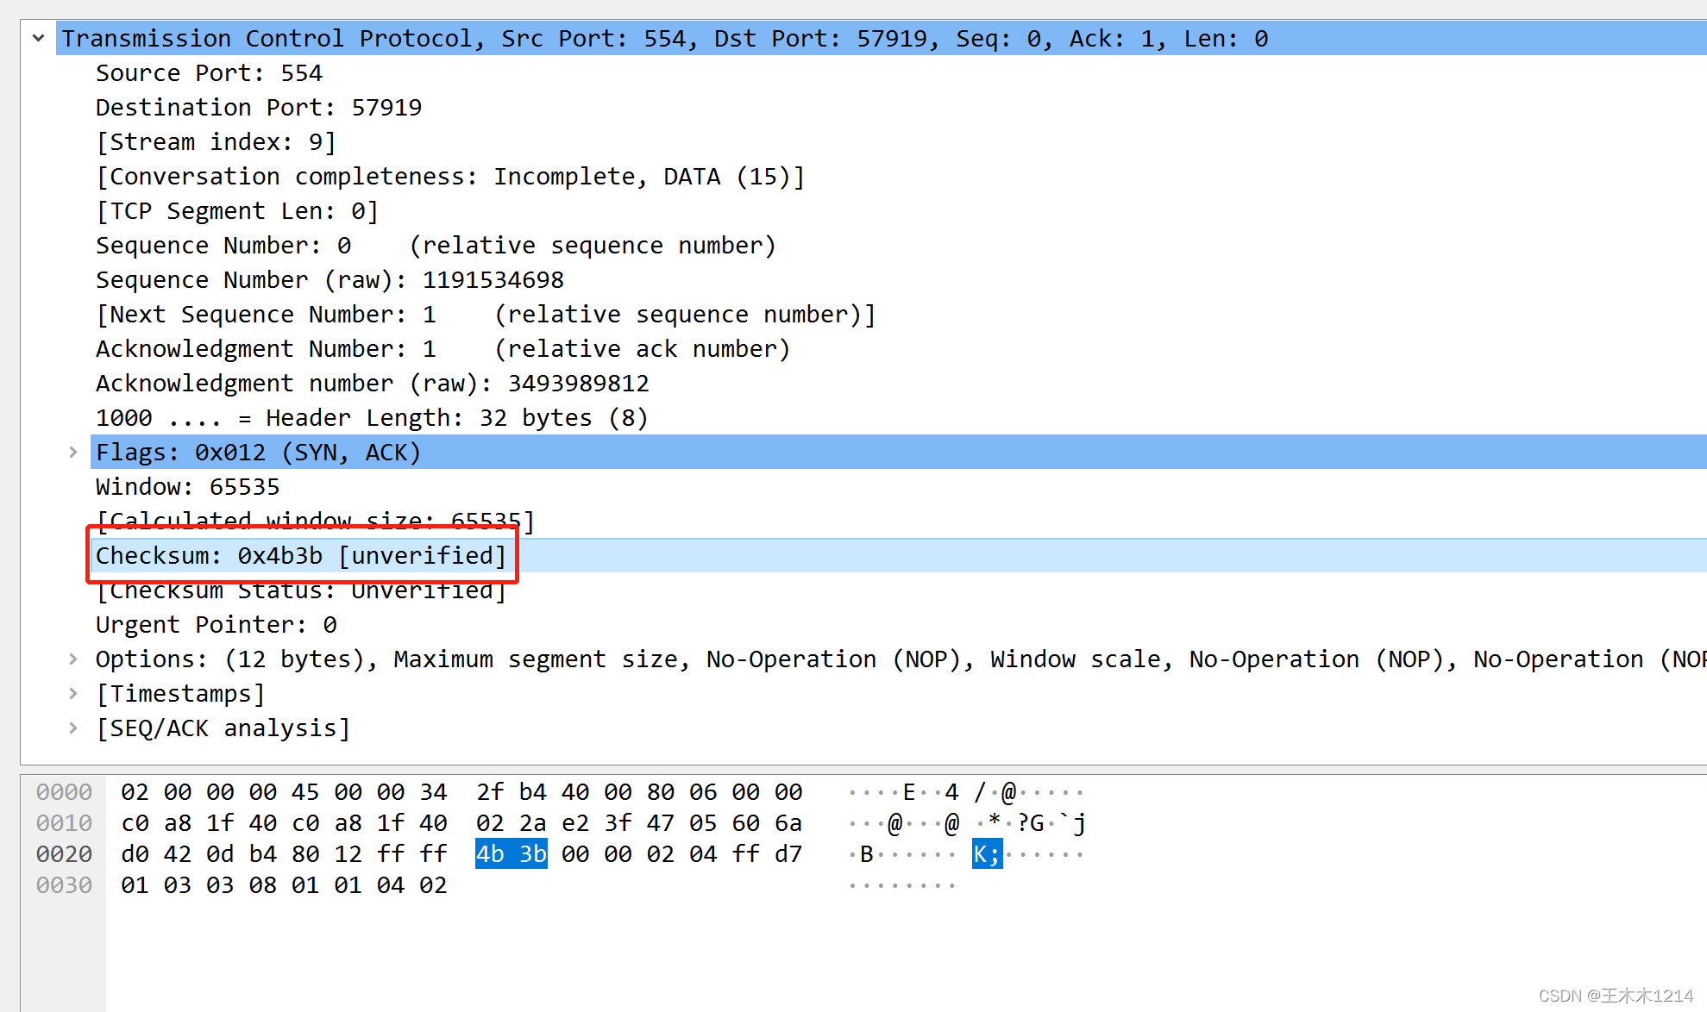Select the TCP Segment Len line

pos(236,211)
